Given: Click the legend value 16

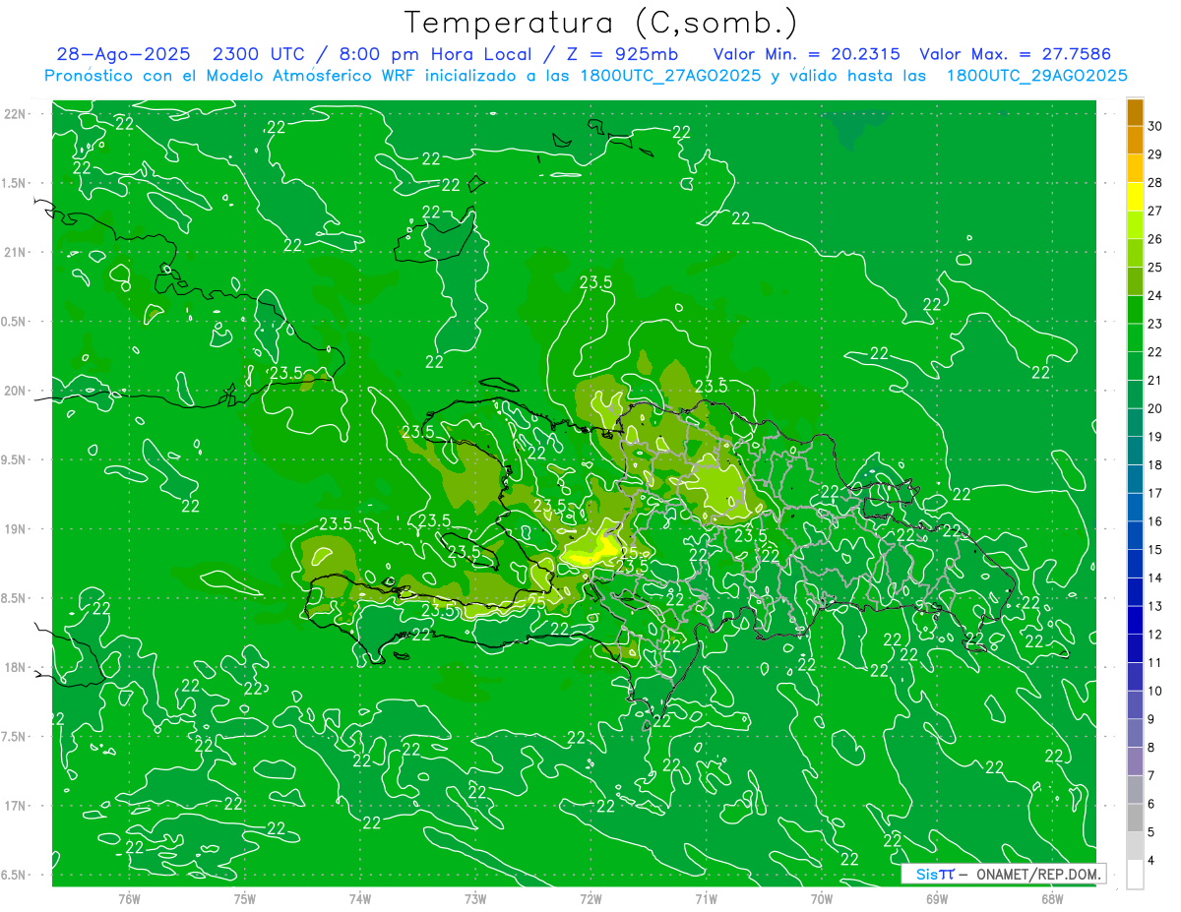Looking at the screenshot, I should pyautogui.click(x=1154, y=521).
